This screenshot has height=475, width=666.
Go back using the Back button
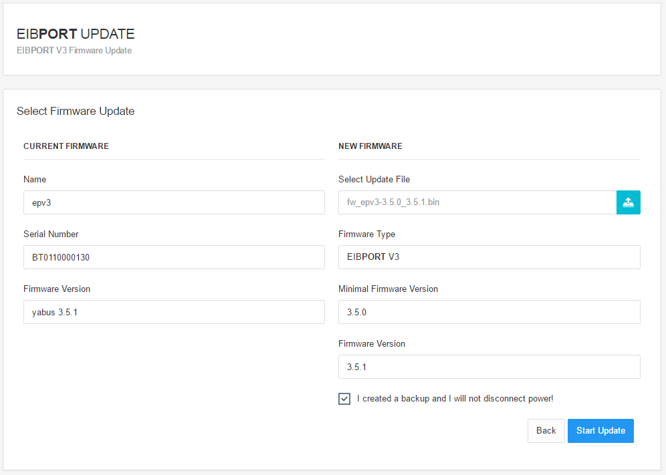pos(546,431)
